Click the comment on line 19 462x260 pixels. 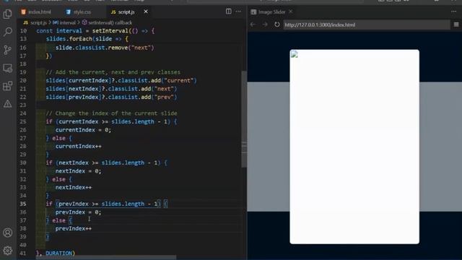113,72
